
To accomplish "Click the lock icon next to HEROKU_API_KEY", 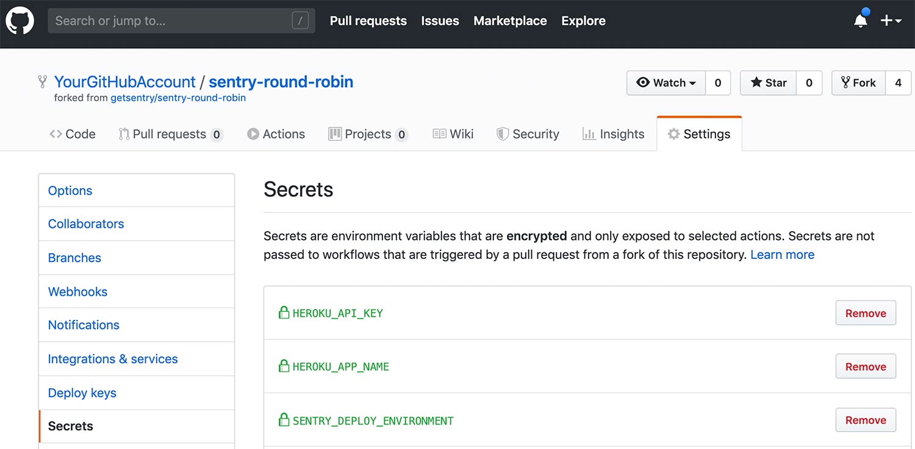I will [284, 313].
